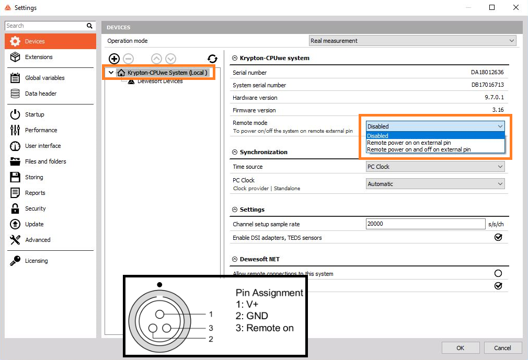Click the Settings window Dewesoft logo
Image resolution: width=528 pixels, height=360 pixels.
pyautogui.click(x=8, y=7)
